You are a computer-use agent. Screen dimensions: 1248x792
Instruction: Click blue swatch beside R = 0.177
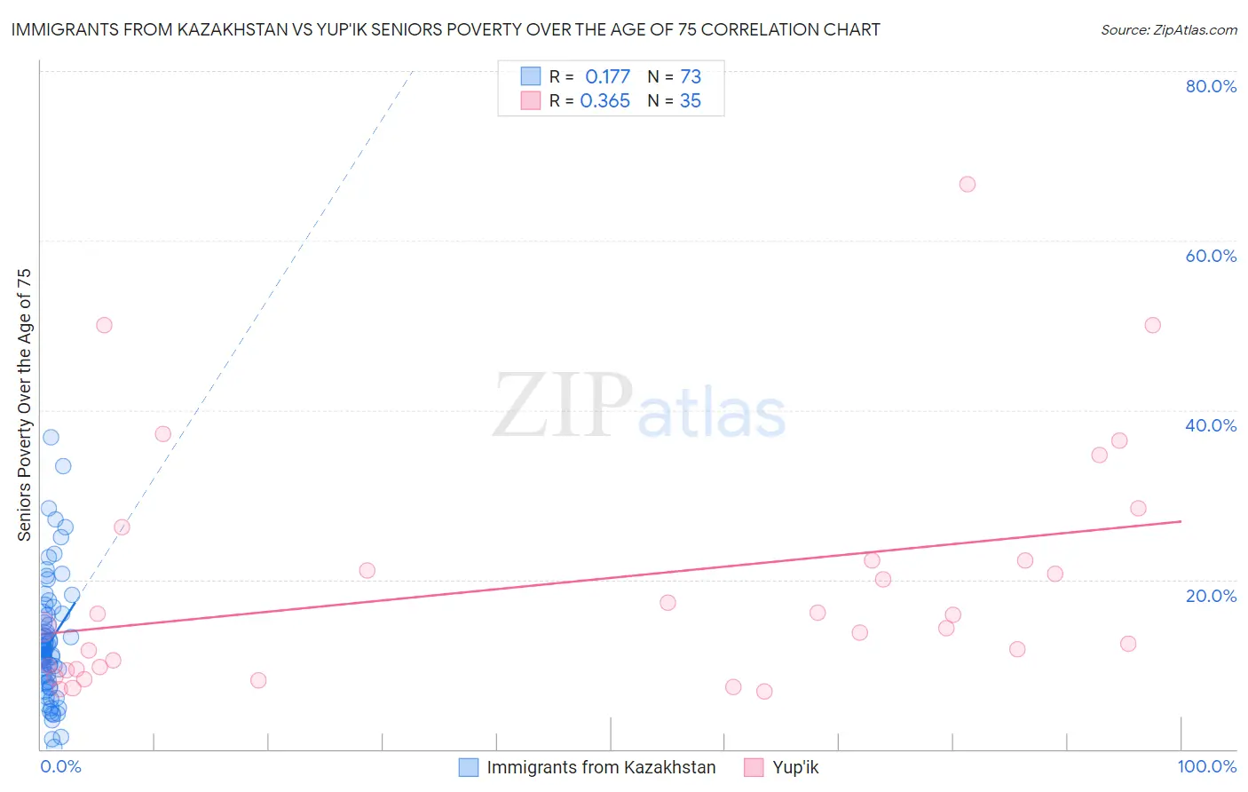531,76
